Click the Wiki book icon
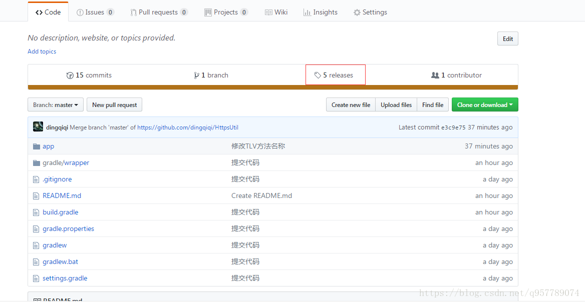The width and height of the screenshot is (585, 303). coord(268,12)
